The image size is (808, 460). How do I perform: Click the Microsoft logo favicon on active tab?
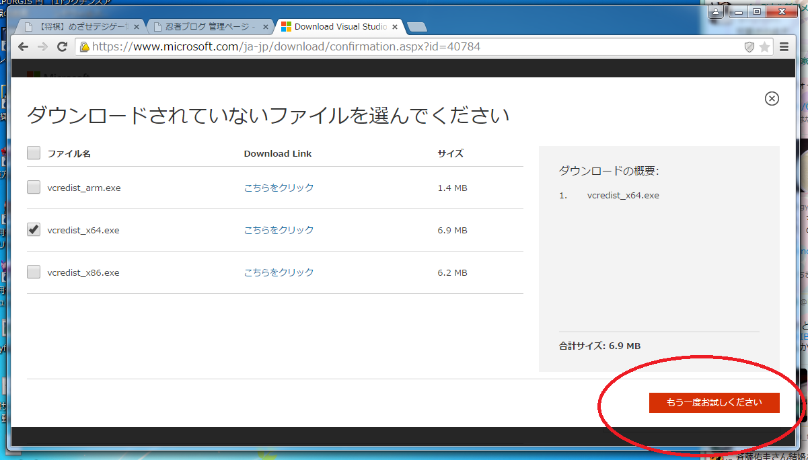click(286, 27)
